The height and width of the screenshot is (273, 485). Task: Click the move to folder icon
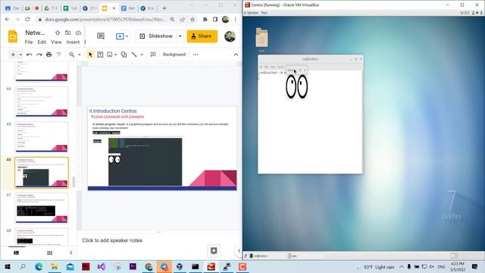(67, 33)
